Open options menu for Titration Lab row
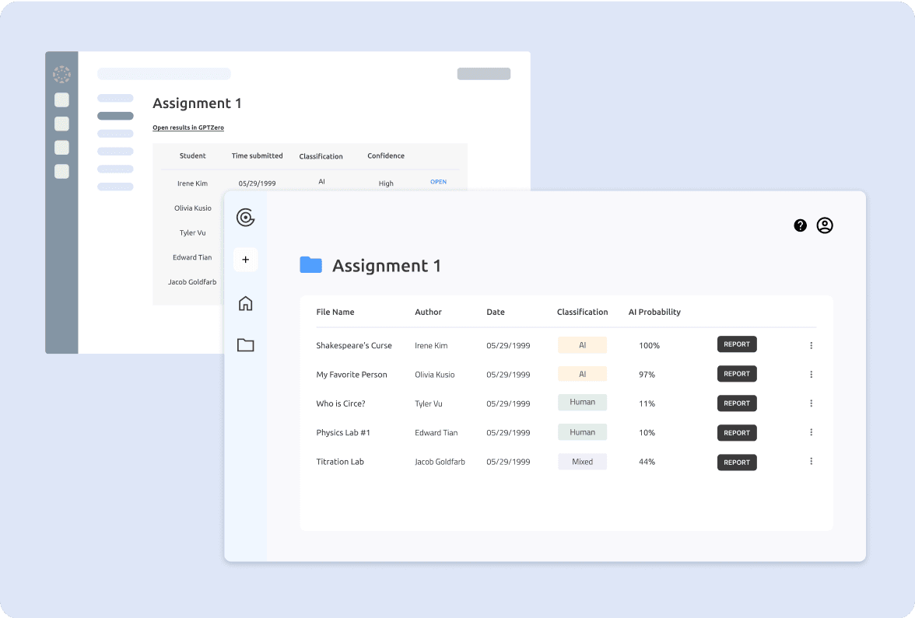The image size is (915, 618). 811,462
